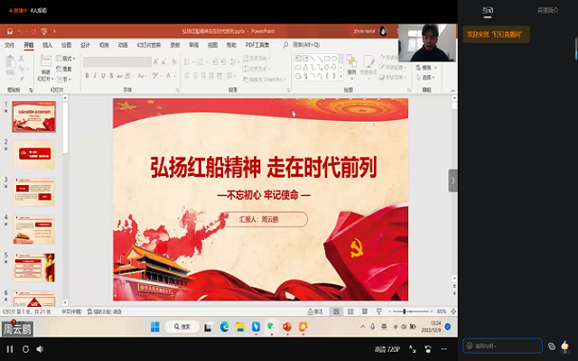Toggle Italic formatting
This screenshot has height=361, width=578.
click(95, 76)
